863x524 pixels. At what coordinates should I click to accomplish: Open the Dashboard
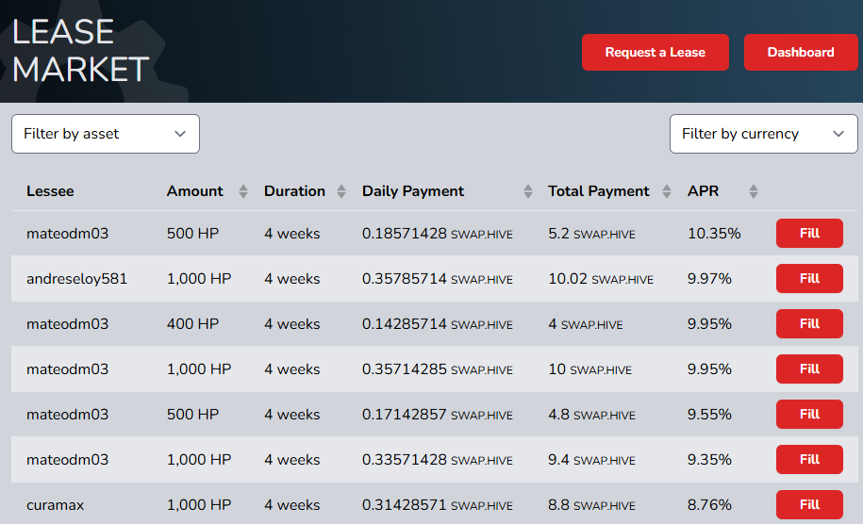[x=801, y=52]
